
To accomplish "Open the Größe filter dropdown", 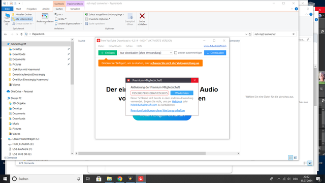I will [60, 19].
